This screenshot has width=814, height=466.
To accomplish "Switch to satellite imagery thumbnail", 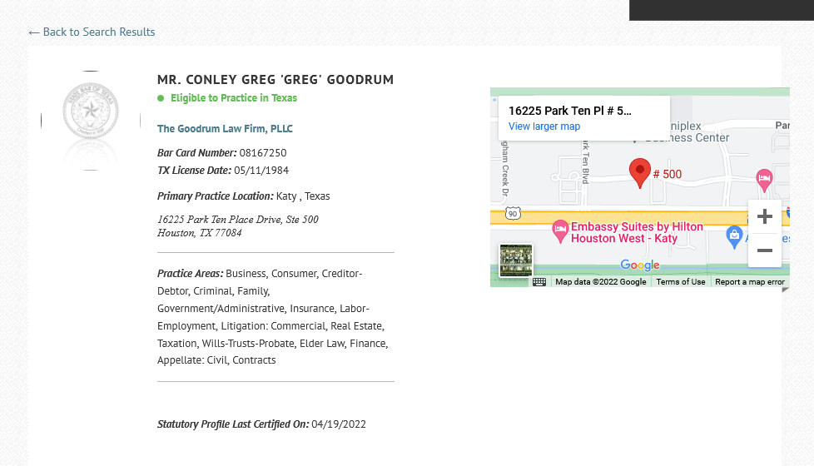I will (x=515, y=260).
